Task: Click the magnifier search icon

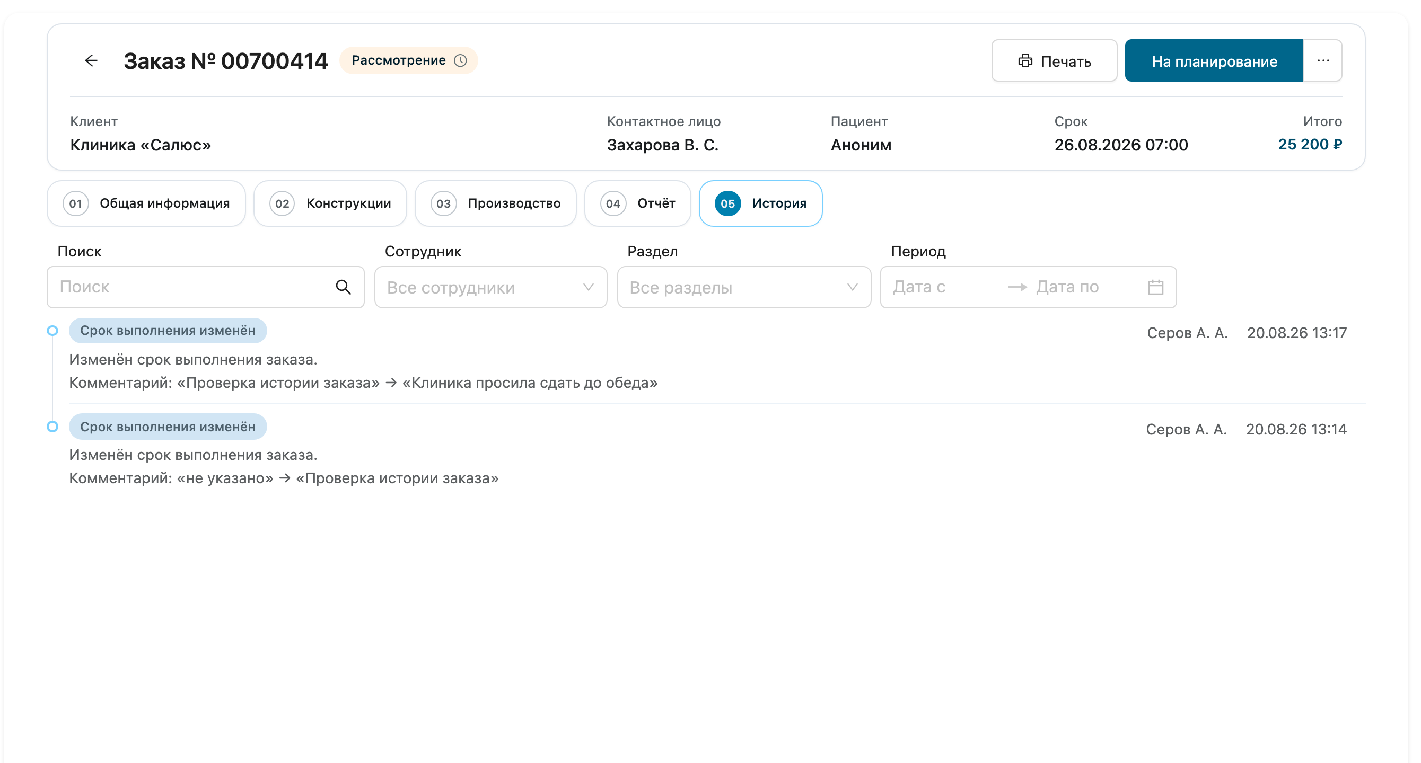Action: point(343,287)
